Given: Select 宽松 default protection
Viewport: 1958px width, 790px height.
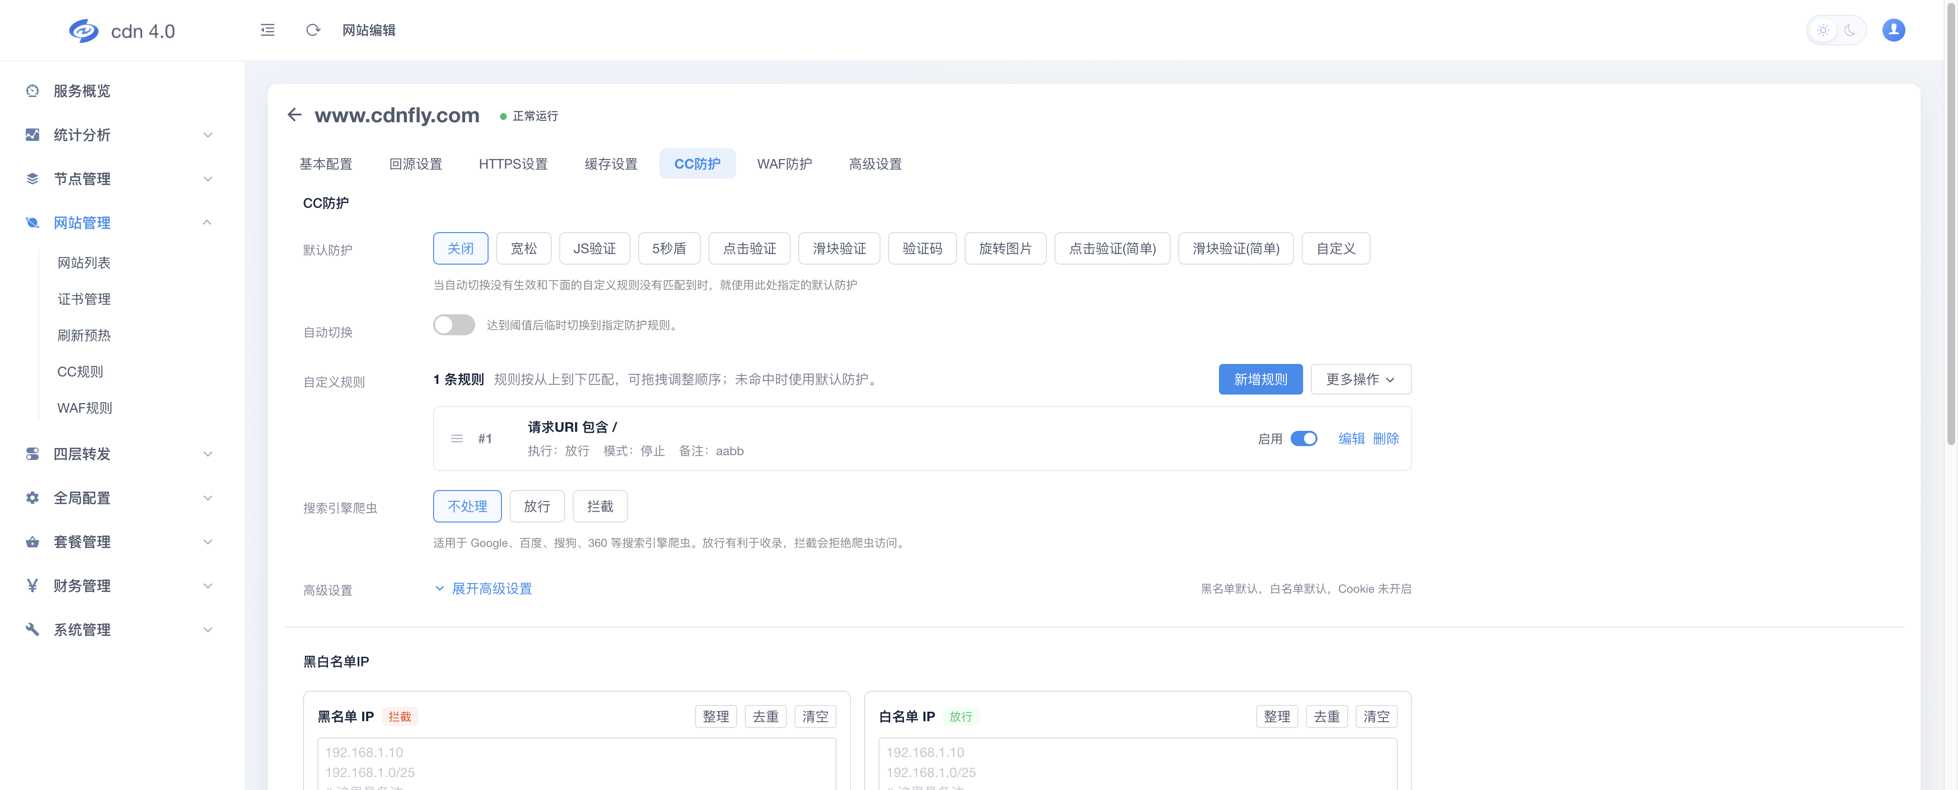Looking at the screenshot, I should pyautogui.click(x=524, y=248).
